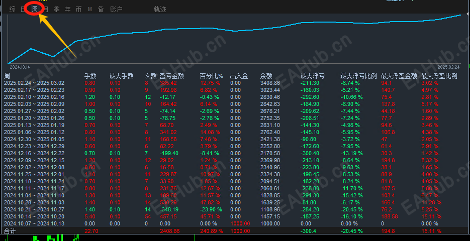Select row 2025.02.17 ~ 2025.02.23
The image size is (470, 241).
click(x=235, y=90)
